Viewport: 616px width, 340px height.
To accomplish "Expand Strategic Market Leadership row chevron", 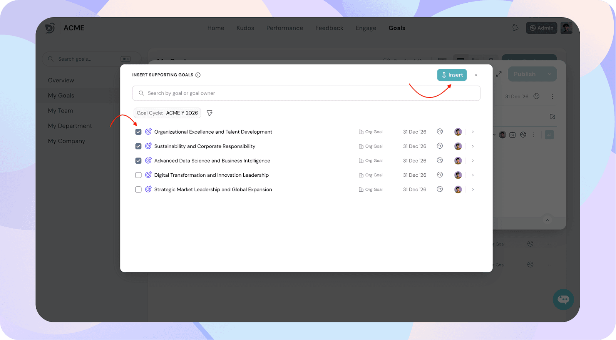I will (x=473, y=189).
